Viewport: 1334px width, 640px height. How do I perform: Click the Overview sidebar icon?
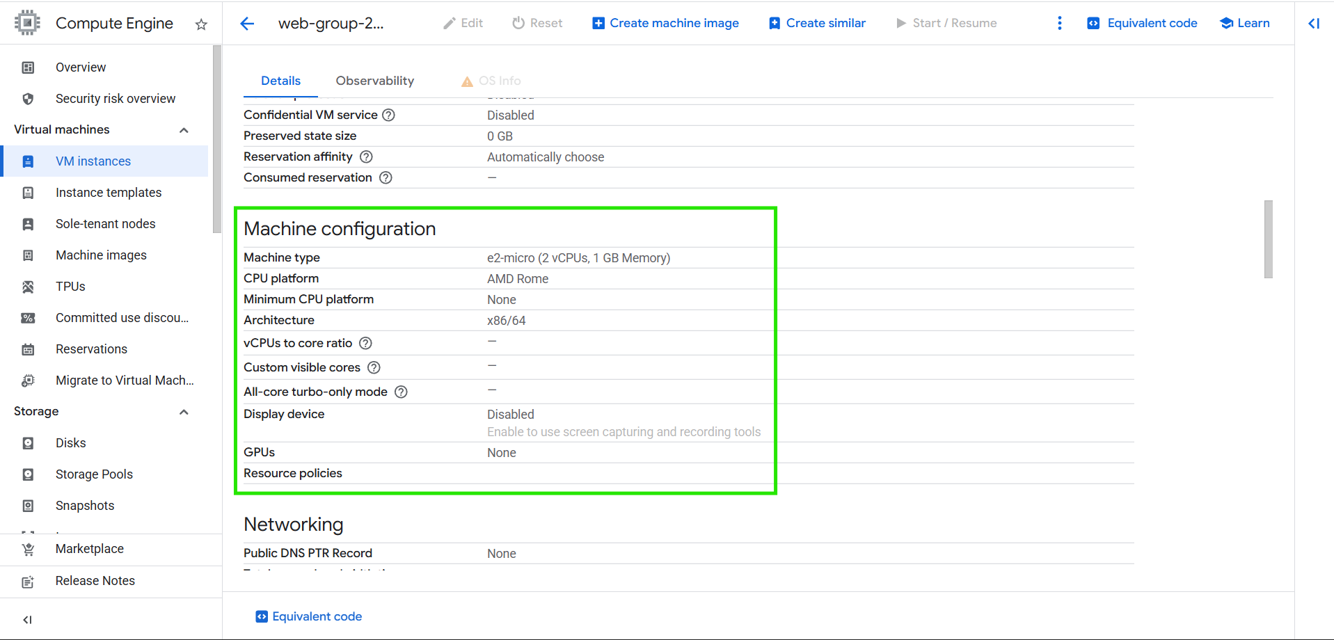pos(28,67)
